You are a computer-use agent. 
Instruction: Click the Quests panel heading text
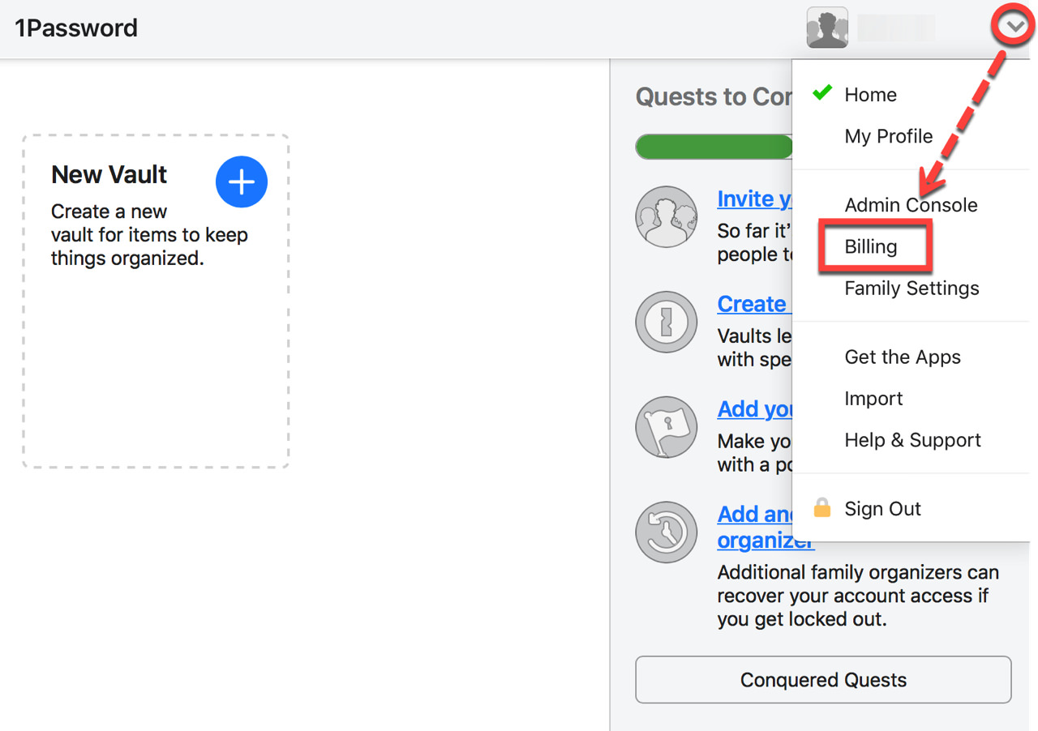(x=714, y=96)
